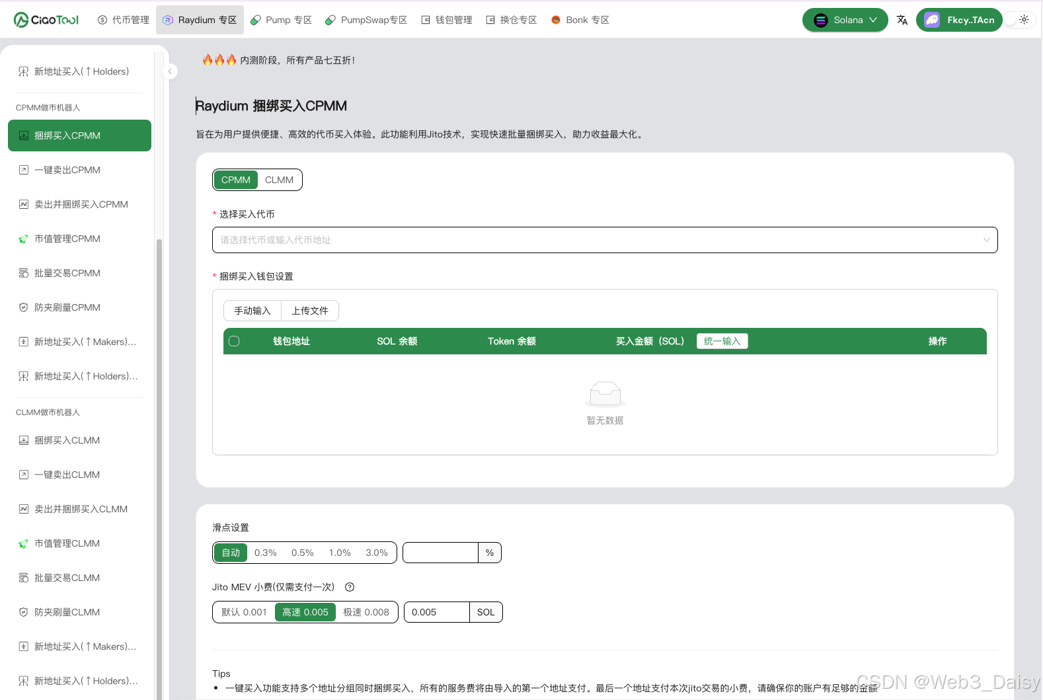
Task: Click the Jito tip SOL amount input
Action: pos(436,612)
